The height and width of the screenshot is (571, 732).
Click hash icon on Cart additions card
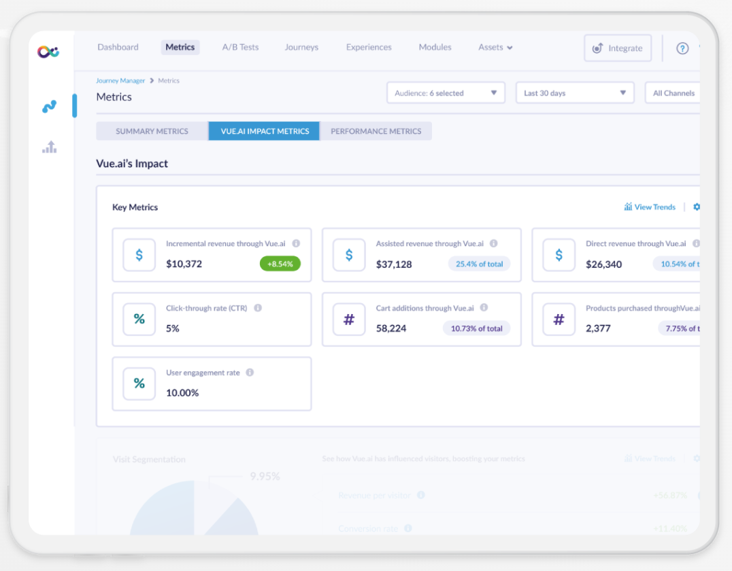tap(349, 319)
